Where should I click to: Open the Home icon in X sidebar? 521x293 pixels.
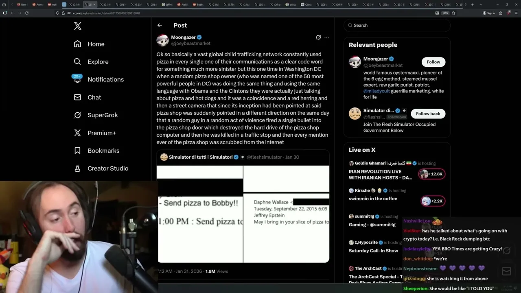(x=77, y=44)
